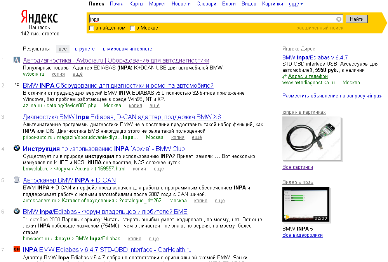Open cached 'копия' of azlina.ru result
This screenshot has height=262, width=388.
click(136, 106)
